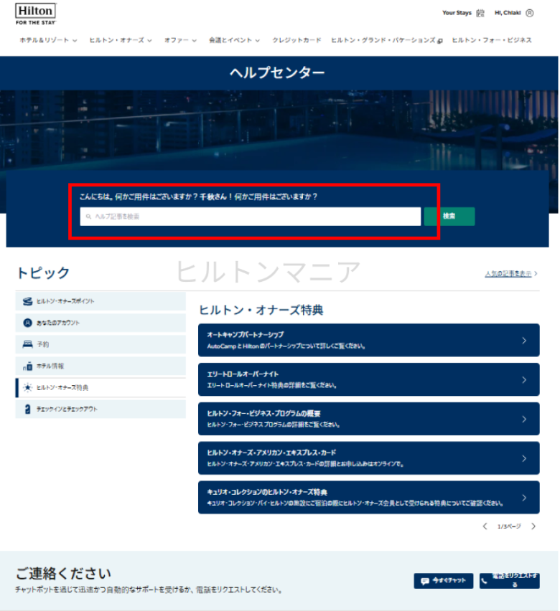This screenshot has height=611, width=560.
Task: Open the エリートロールオーバーナイト article chevron
Action: tap(524, 380)
